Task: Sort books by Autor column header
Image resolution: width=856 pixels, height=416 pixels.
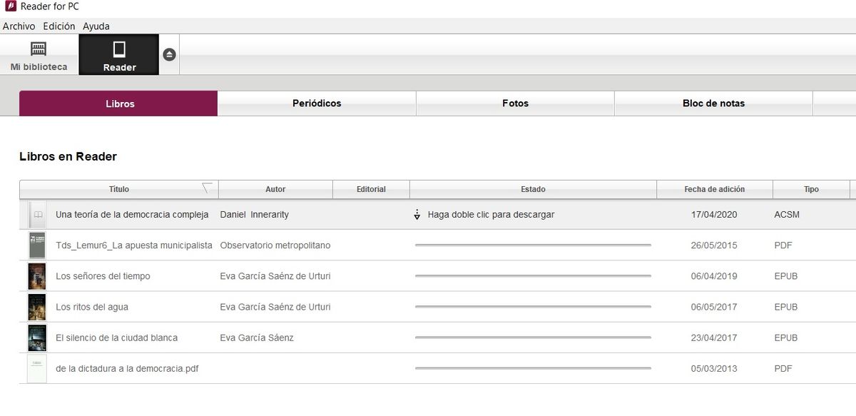Action: tap(275, 189)
